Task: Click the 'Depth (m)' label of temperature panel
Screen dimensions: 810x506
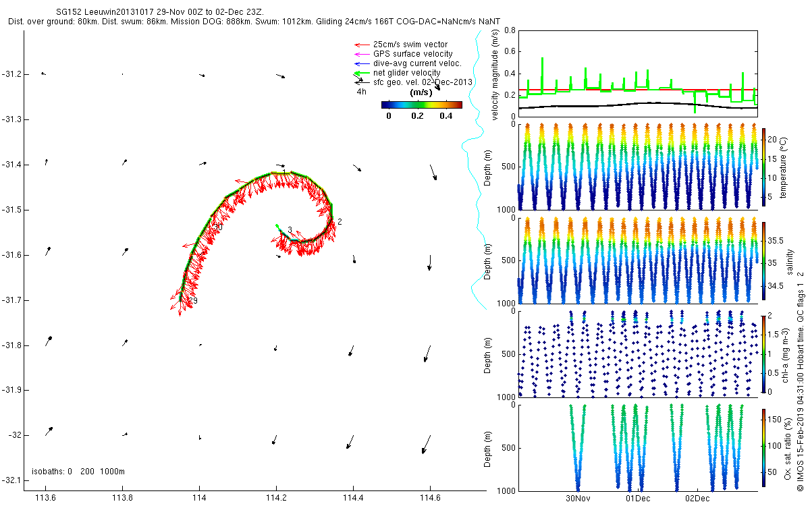Action: [488, 167]
